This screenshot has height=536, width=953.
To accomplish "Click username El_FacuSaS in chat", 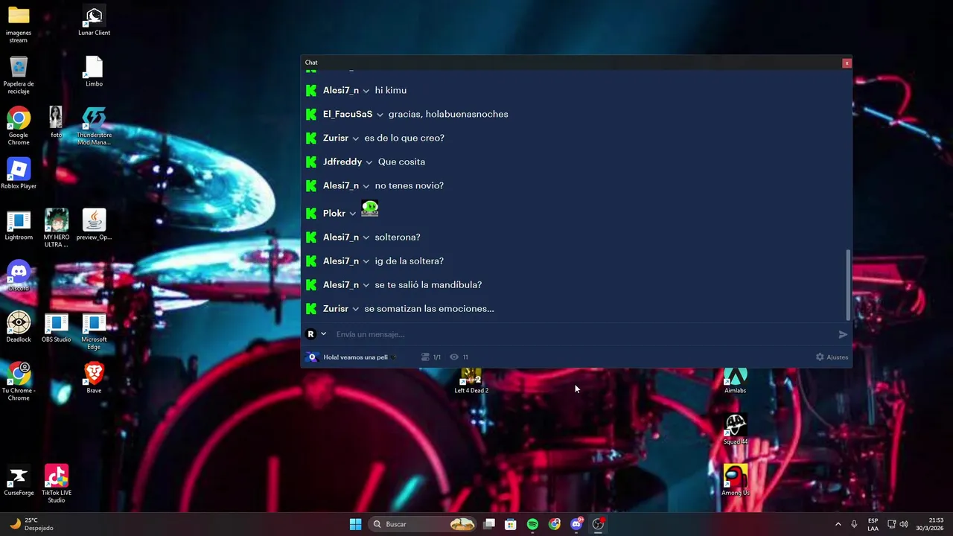I will coord(348,114).
